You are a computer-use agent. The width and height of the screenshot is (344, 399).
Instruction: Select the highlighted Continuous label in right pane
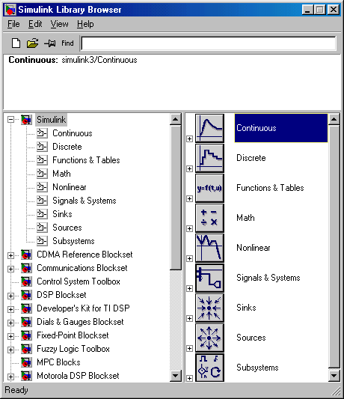[281, 128]
